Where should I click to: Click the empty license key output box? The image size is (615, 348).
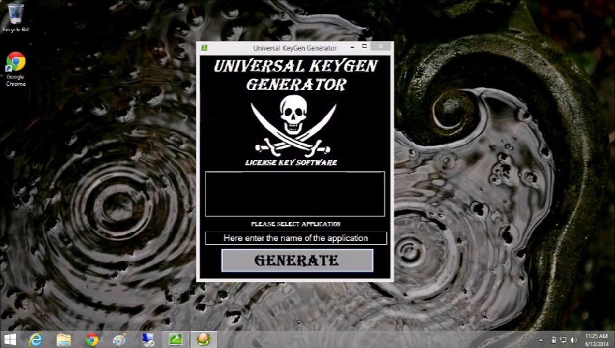295,193
